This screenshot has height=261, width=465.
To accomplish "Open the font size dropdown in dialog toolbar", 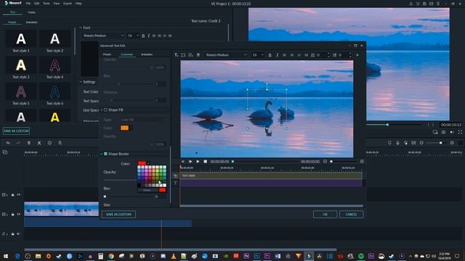I will point(258,55).
